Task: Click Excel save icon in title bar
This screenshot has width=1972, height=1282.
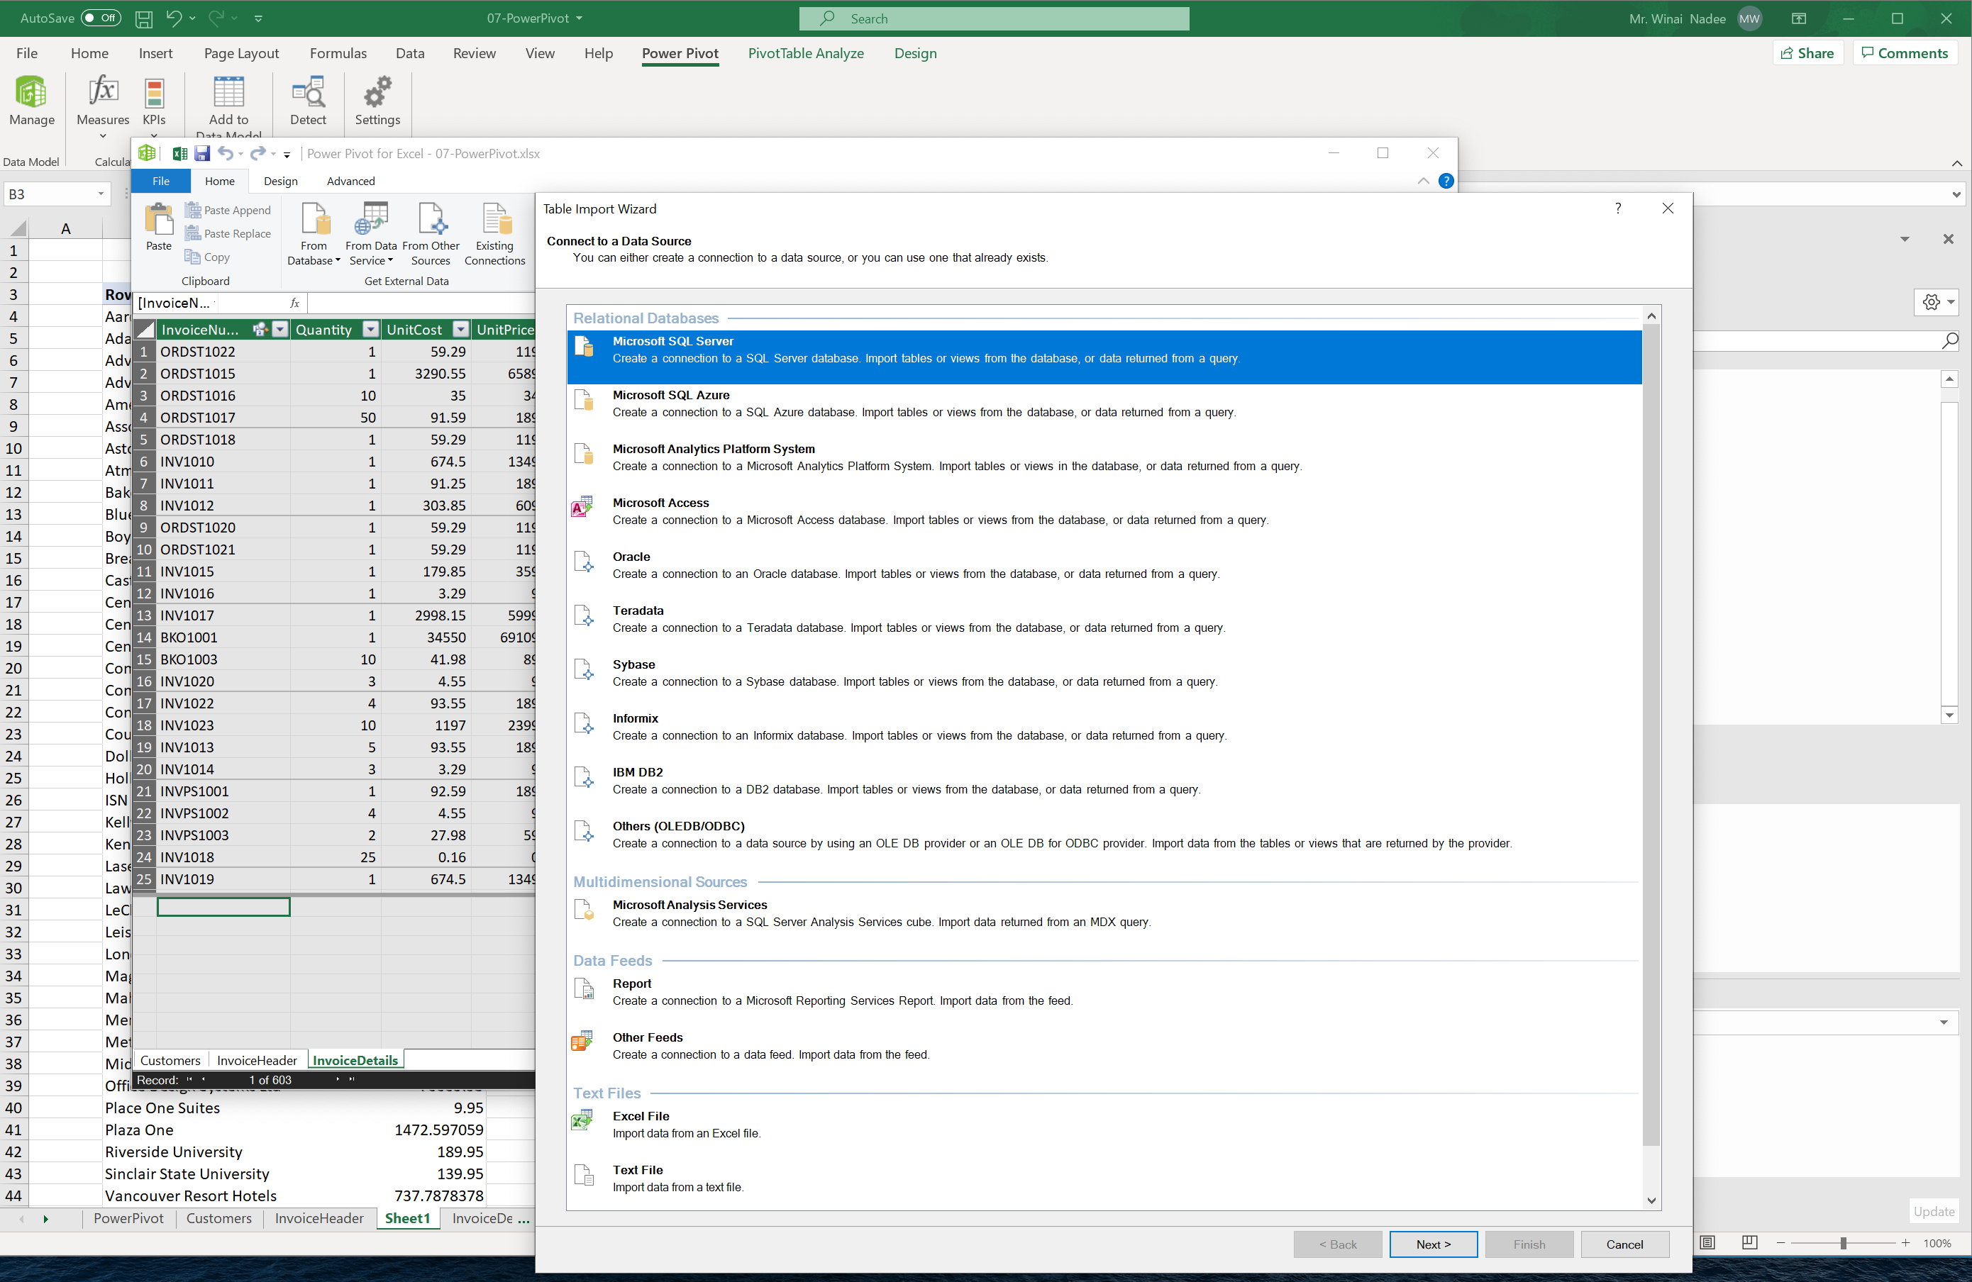Action: coord(143,18)
